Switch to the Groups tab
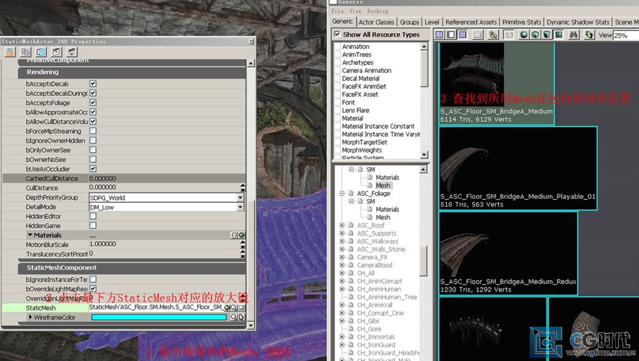The height and width of the screenshot is (361, 639). click(x=409, y=22)
